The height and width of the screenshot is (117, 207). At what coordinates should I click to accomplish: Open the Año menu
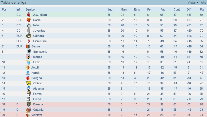click(203, 3)
